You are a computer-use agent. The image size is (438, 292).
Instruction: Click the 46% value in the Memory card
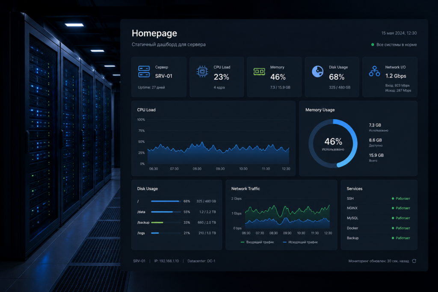pyautogui.click(x=278, y=77)
